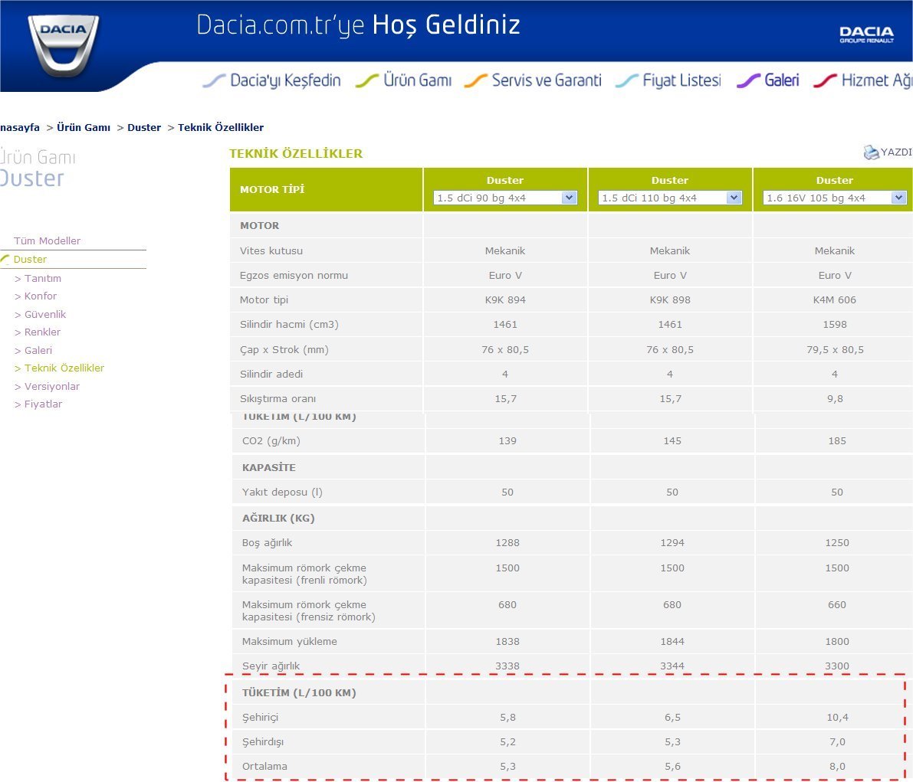View the Renkler sidebar page
Screen dimensions: 913x782
coord(42,332)
